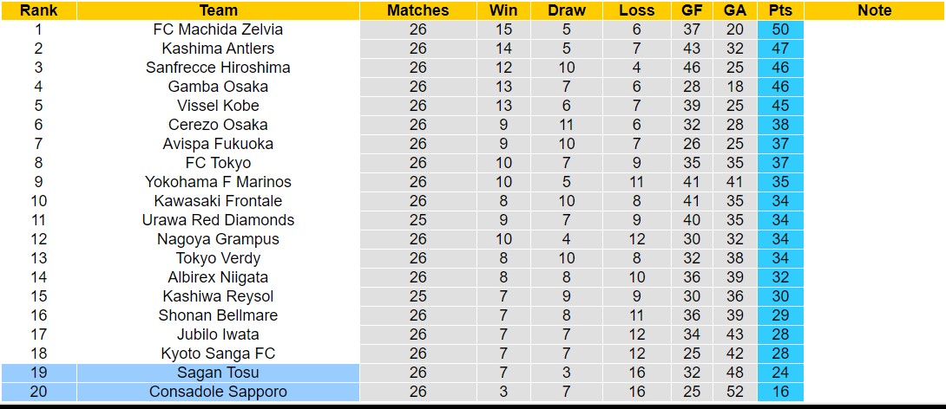Select the Draw column header

(567, 10)
